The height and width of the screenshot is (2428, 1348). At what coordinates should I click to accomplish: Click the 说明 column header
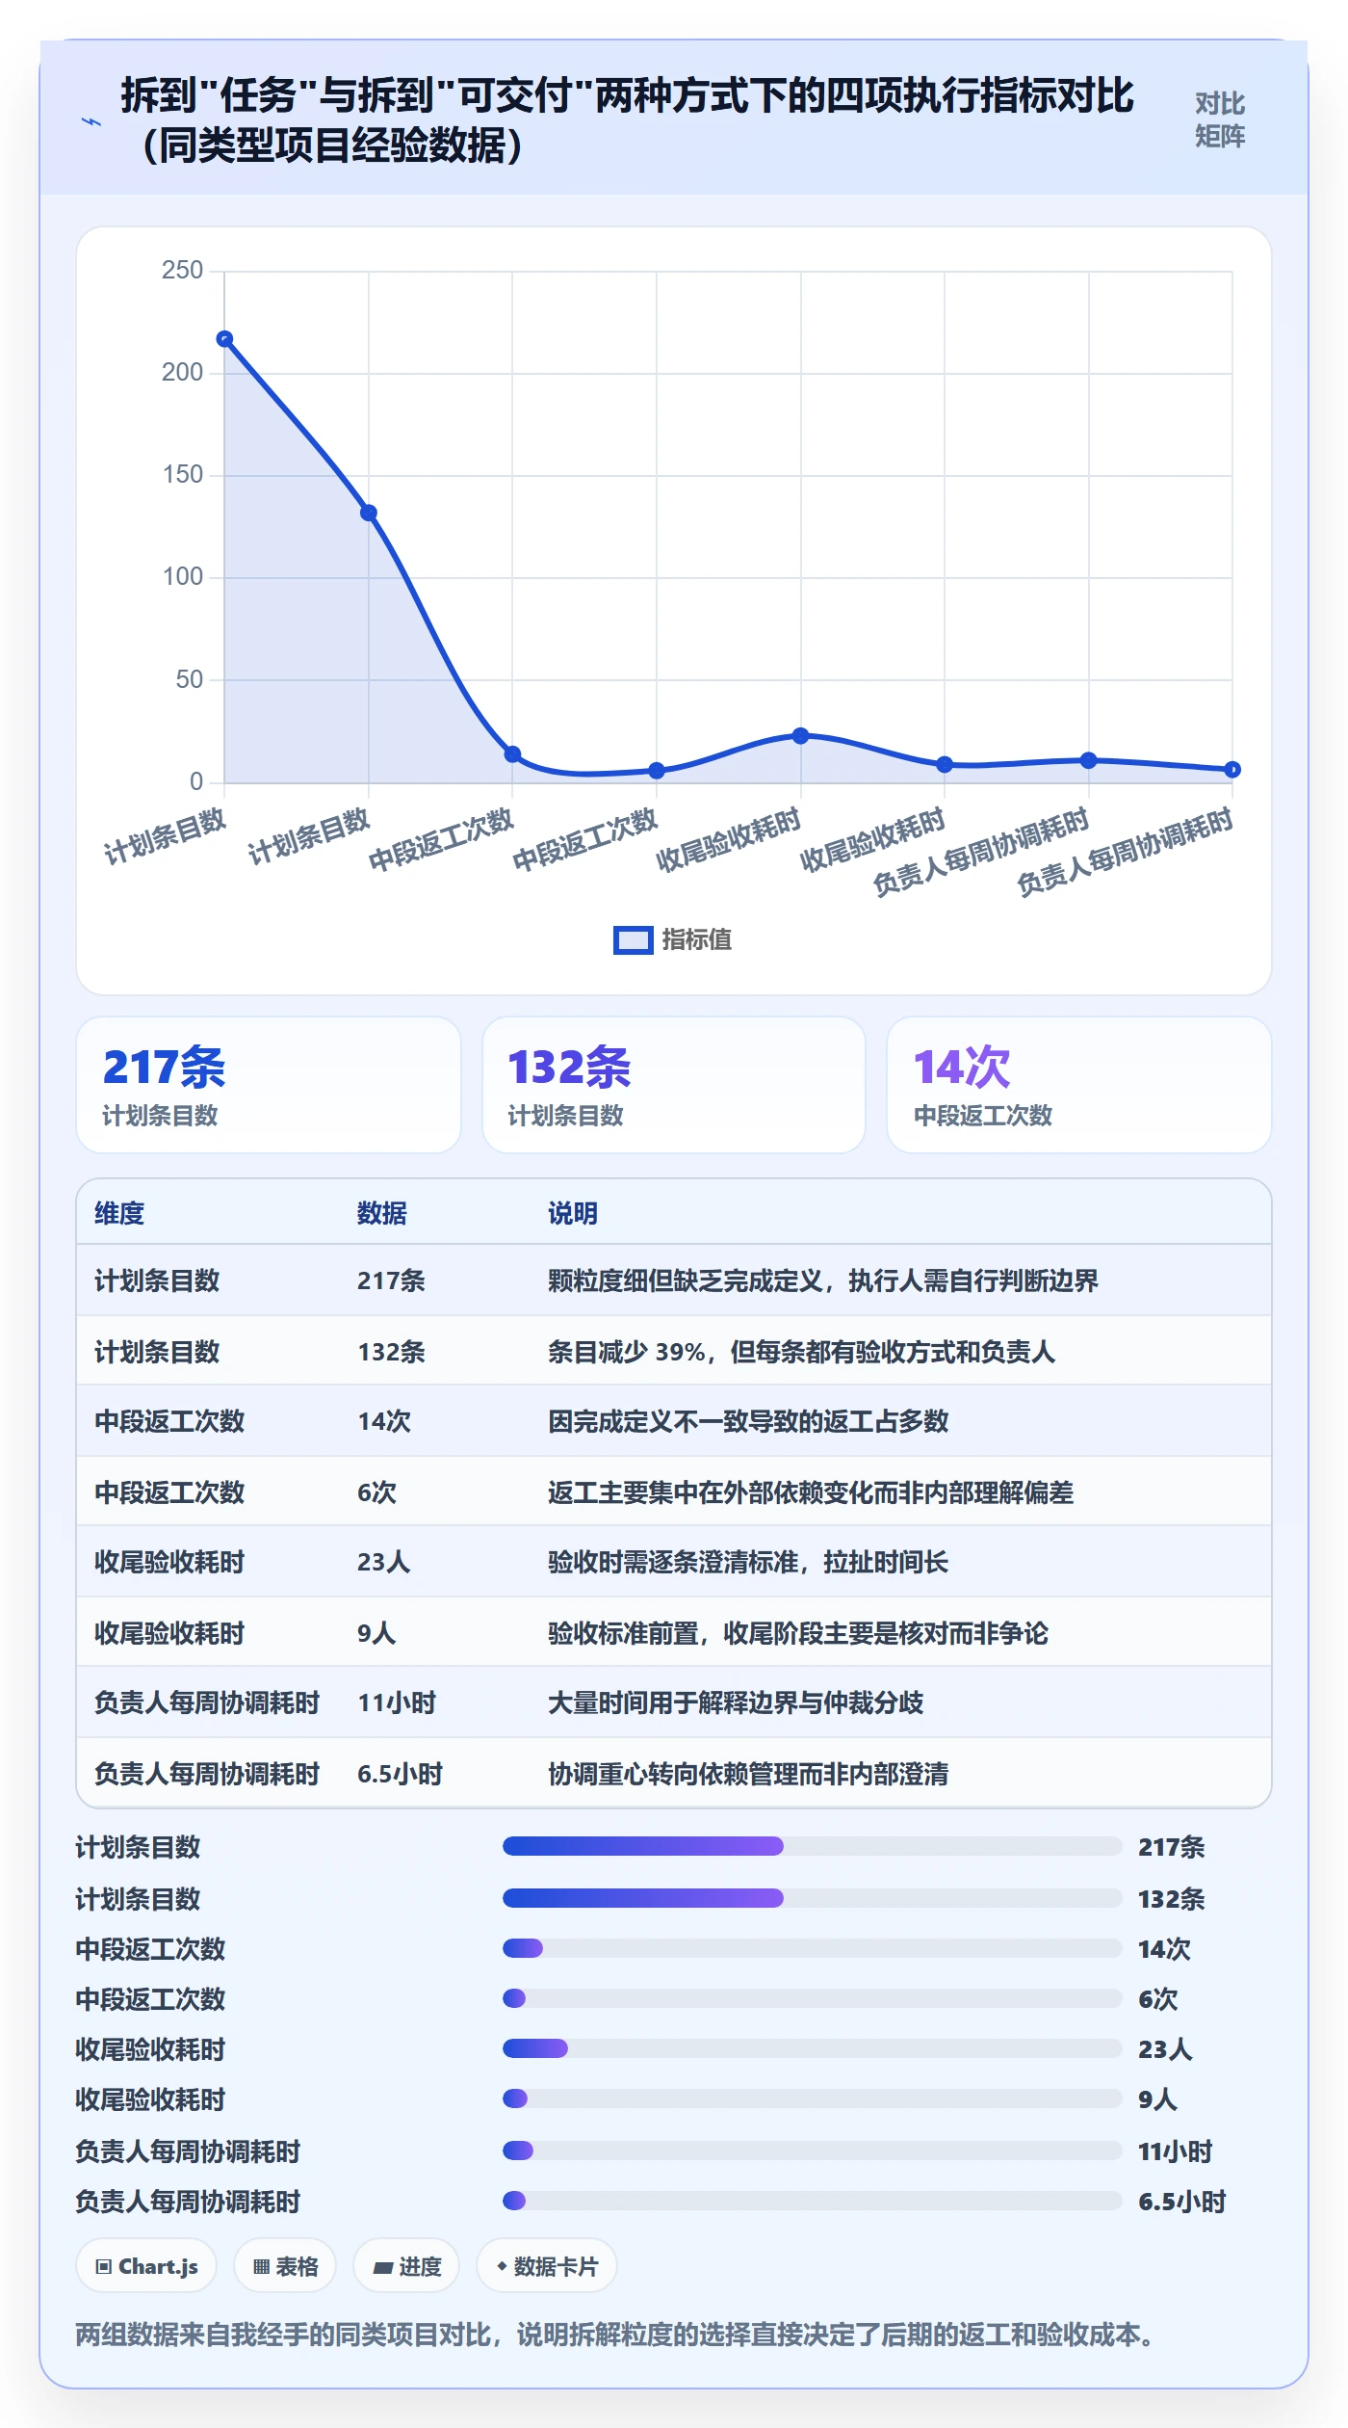(573, 1213)
